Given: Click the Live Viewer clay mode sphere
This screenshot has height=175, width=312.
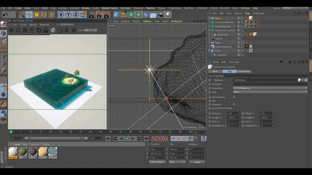Looking at the screenshot, I should pos(53,30).
